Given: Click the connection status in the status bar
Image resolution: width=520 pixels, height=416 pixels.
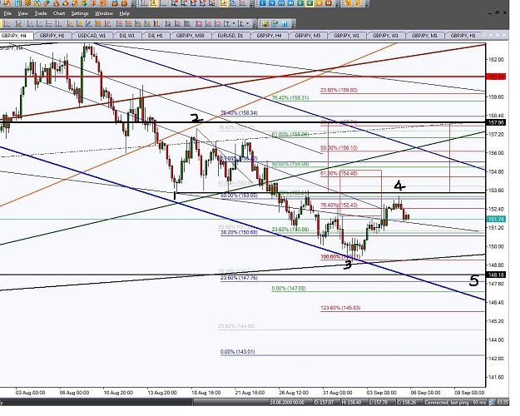Looking at the screenshot, I should (455, 403).
